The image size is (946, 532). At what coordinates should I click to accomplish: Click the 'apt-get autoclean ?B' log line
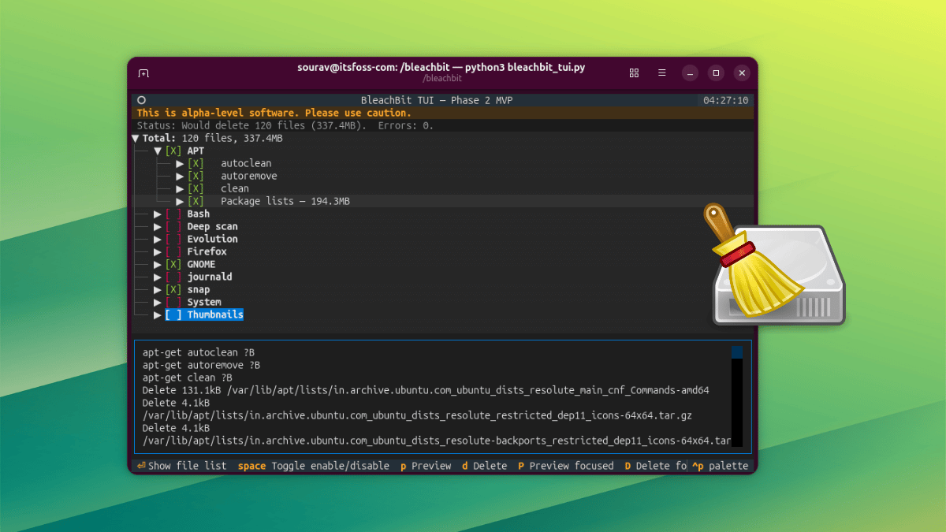199,352
